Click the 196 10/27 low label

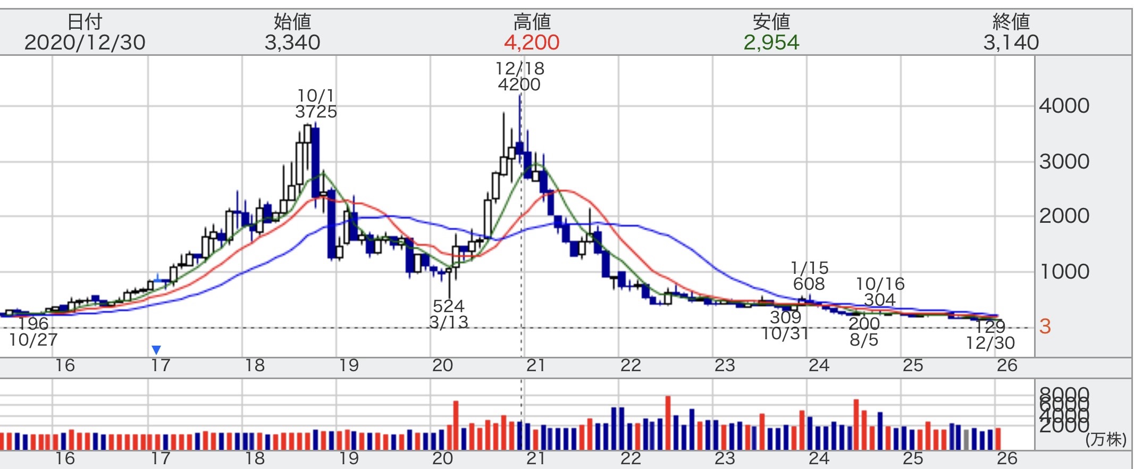point(33,332)
